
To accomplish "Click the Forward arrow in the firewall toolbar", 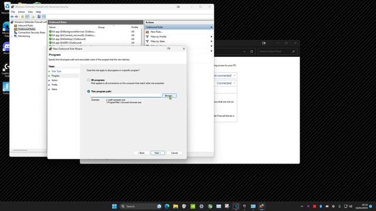I will click(16, 17).
